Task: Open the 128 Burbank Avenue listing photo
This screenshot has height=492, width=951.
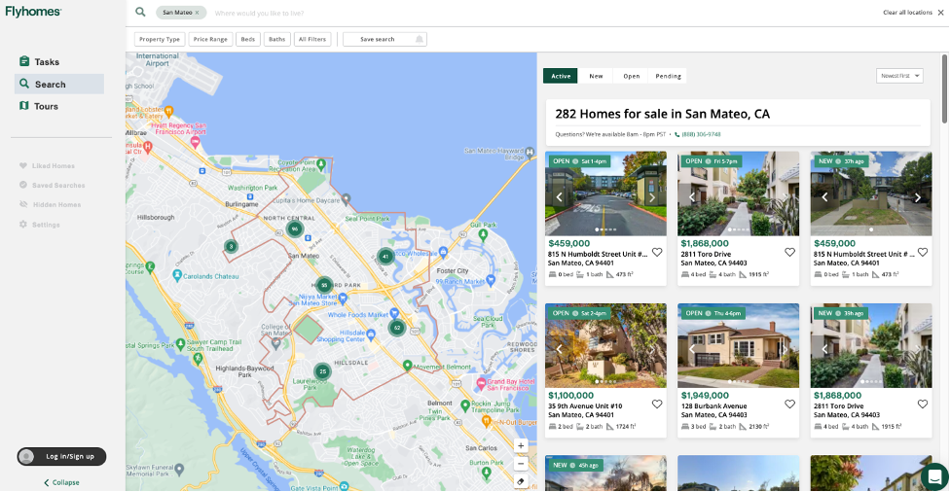Action: coord(738,345)
